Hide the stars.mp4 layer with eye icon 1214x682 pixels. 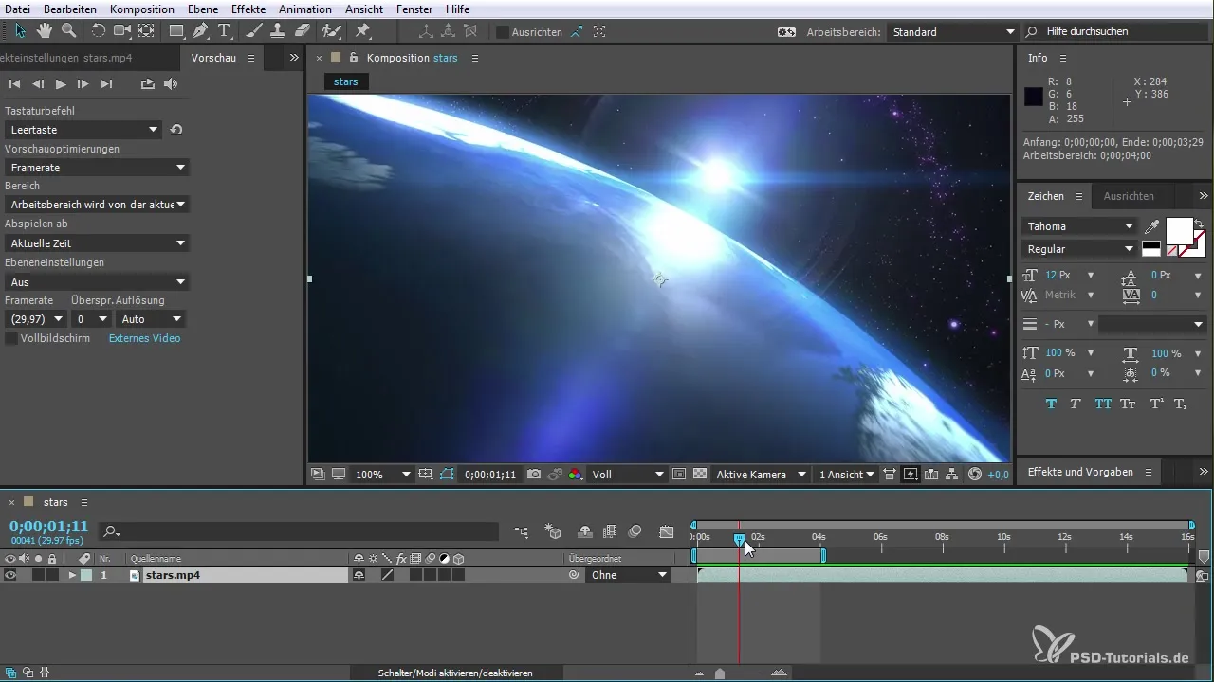(x=10, y=575)
